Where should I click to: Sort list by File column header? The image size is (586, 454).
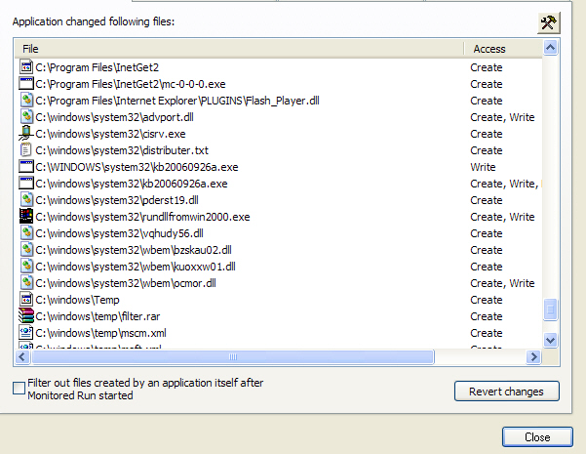click(x=240, y=48)
